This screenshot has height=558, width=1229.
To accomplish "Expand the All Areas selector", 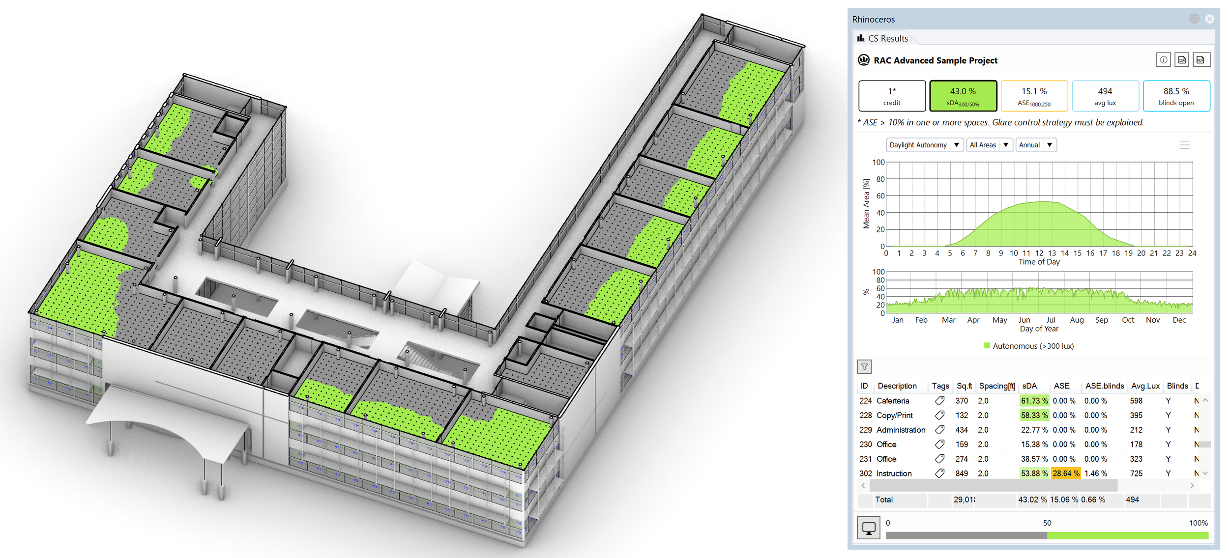I will click(989, 144).
